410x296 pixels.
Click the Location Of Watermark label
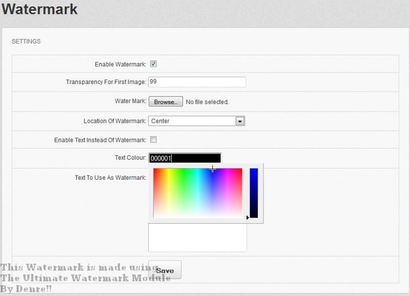(115, 121)
